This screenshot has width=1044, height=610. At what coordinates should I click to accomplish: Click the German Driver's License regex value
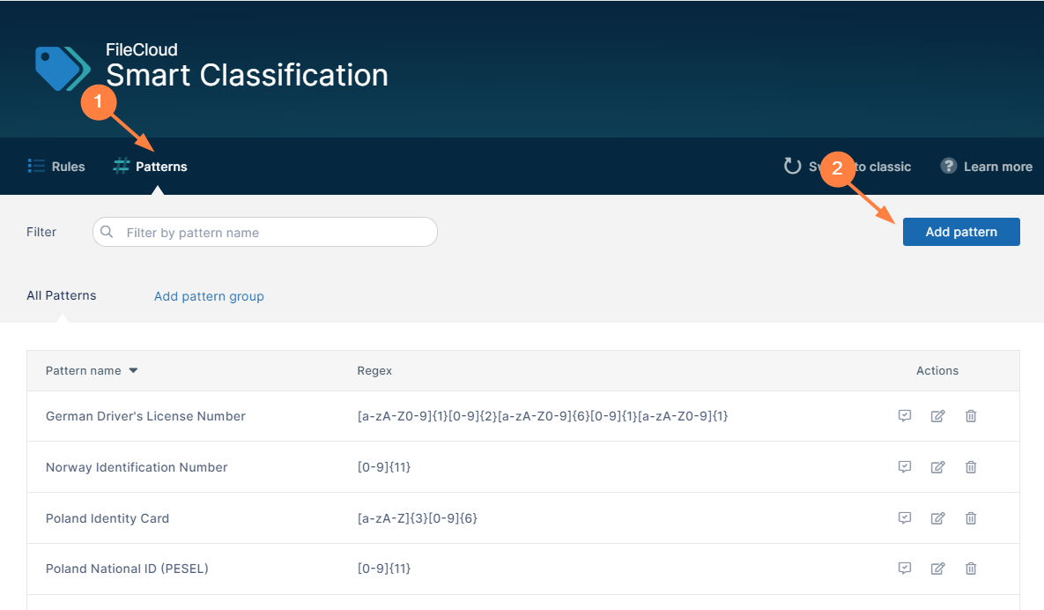543,416
